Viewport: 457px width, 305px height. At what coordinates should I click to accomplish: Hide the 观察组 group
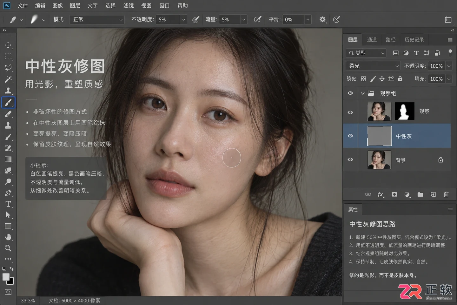(x=350, y=93)
